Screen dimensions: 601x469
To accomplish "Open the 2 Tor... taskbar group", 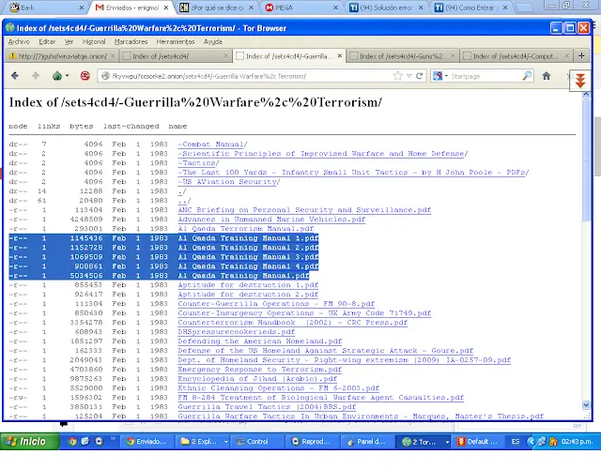I will point(423,442).
